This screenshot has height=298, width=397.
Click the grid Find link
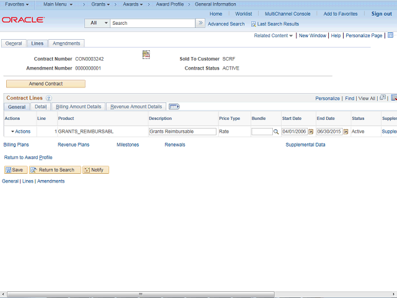pyautogui.click(x=350, y=98)
